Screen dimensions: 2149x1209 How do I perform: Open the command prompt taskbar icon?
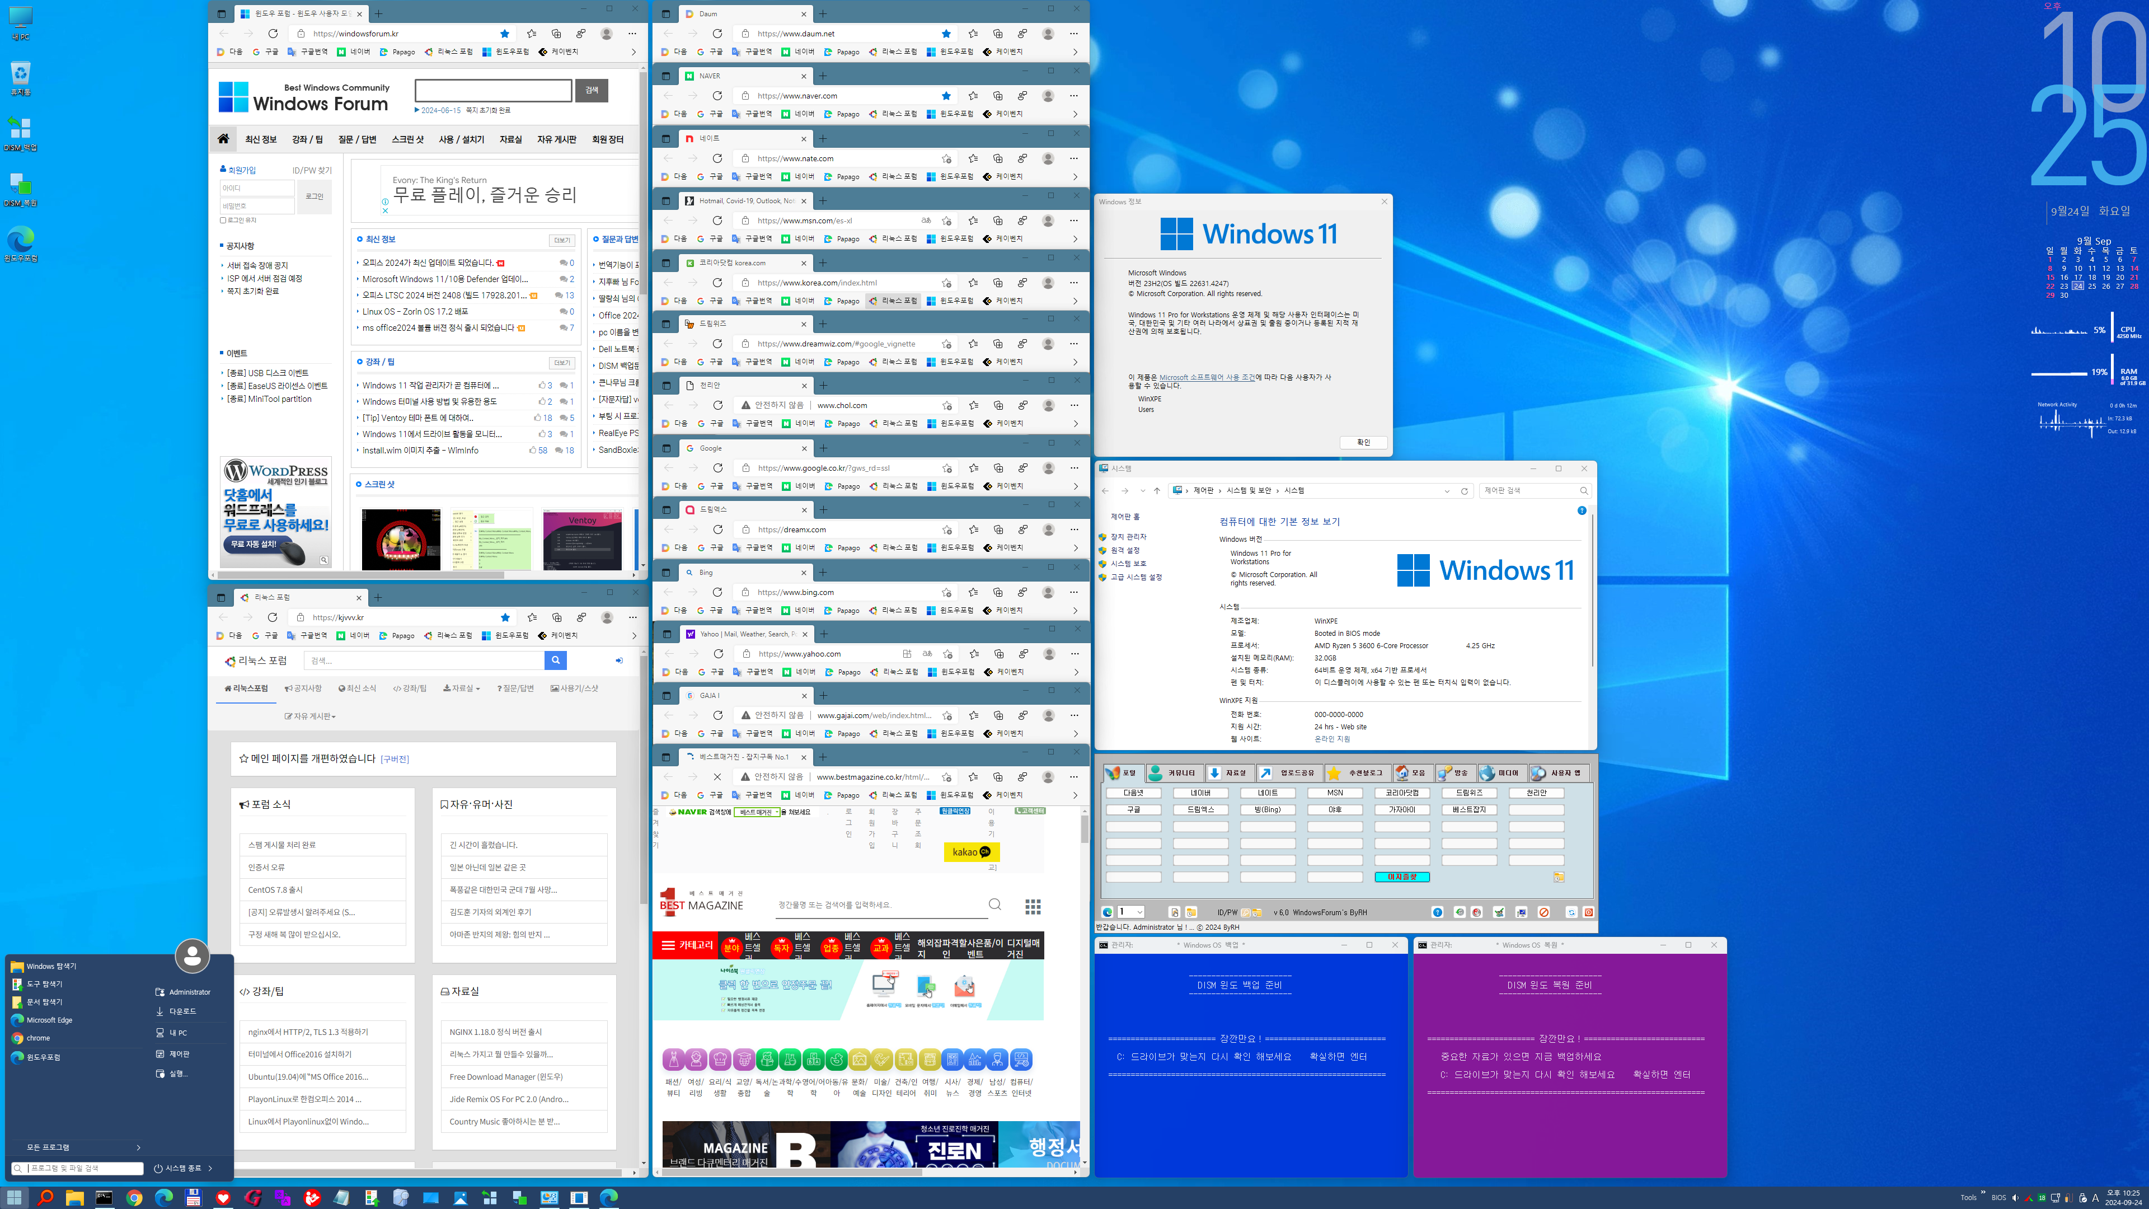(104, 1197)
